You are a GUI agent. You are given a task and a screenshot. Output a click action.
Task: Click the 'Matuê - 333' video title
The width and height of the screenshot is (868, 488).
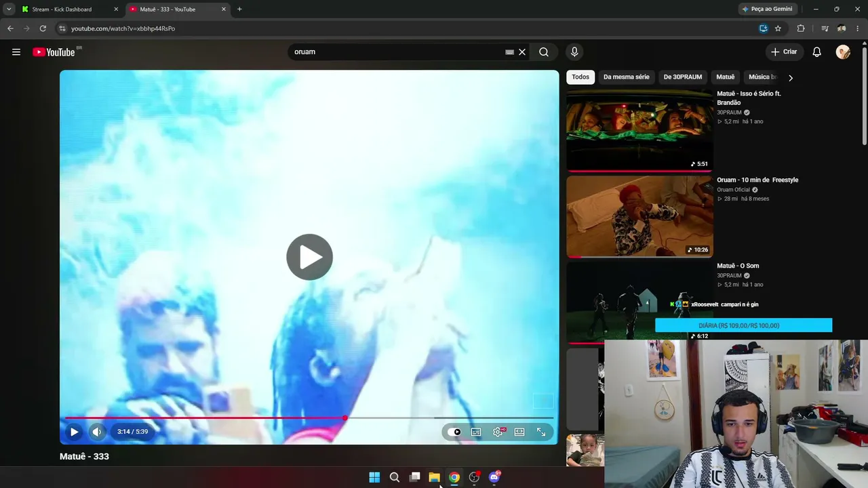(x=84, y=457)
